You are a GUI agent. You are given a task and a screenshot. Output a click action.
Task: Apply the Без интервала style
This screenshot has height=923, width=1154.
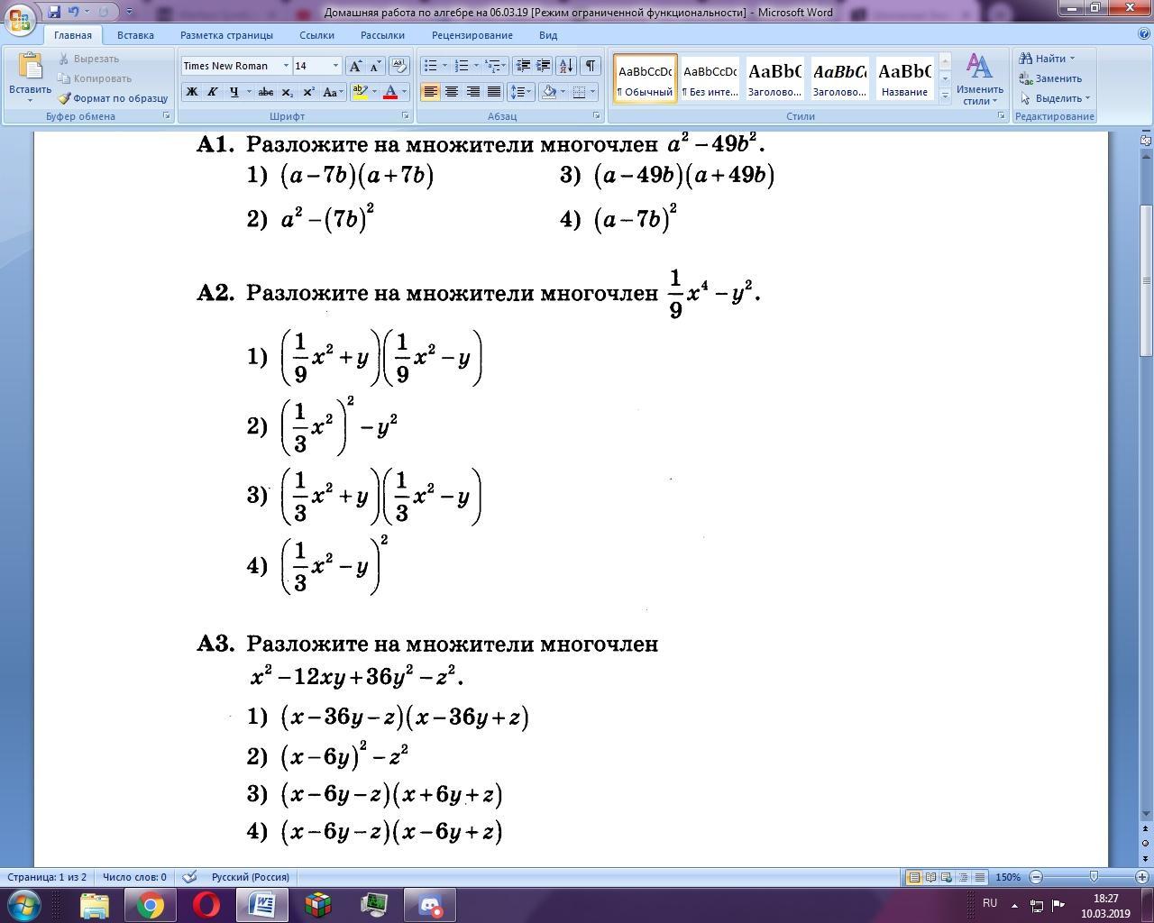[710, 78]
